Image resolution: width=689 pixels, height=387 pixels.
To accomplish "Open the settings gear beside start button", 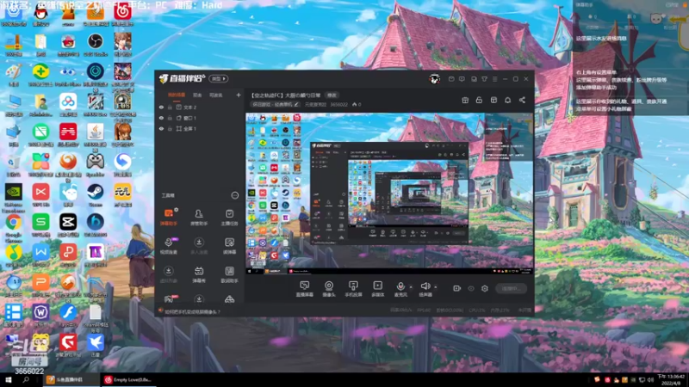I will pyautogui.click(x=485, y=288).
